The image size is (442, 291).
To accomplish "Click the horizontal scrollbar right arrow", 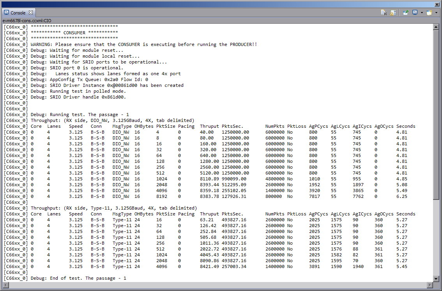I will 429,285.
